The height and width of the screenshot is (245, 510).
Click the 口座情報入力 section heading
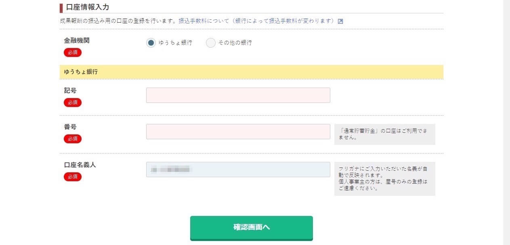(x=88, y=7)
